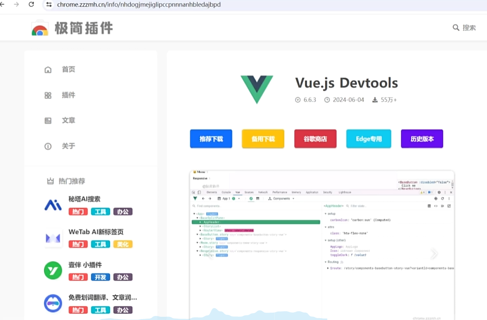Viewport: 487px width, 320px height.
Task: Click the yellow 备用下载 button
Action: click(263, 139)
